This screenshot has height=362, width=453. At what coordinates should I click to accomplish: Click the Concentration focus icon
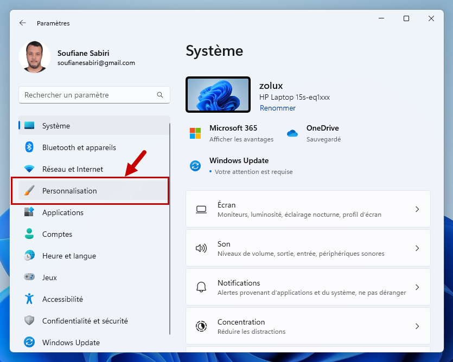tap(201, 326)
